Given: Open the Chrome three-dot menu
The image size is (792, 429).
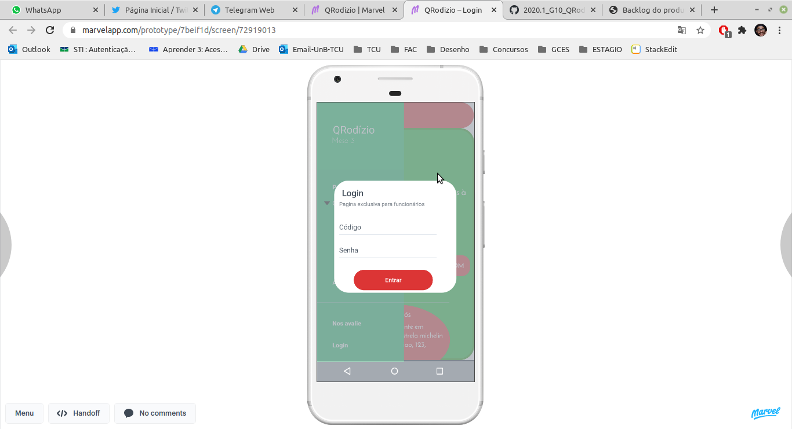Looking at the screenshot, I should point(779,30).
